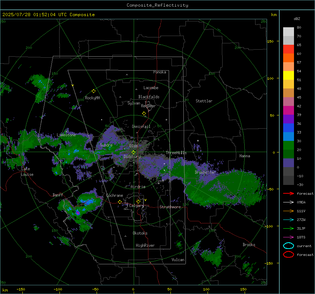Screen dimensions: 315x294
Task: Click the yellow diamond marker near RedDeer
Action: click(x=144, y=114)
